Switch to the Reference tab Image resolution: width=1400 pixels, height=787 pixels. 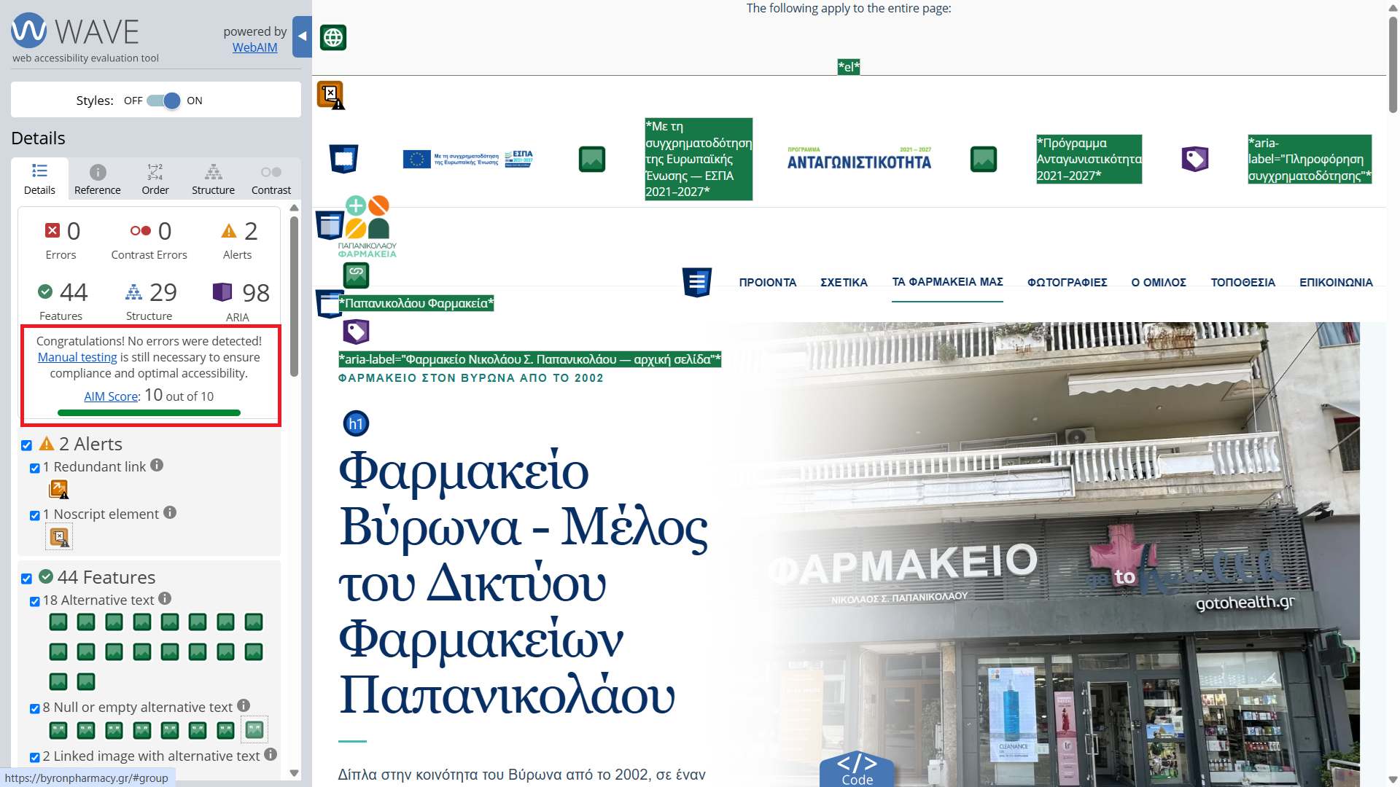[98, 179]
